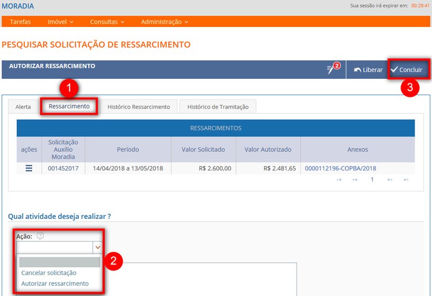
Task: Select Tarefas in the navigation bar
Action: [x=20, y=22]
